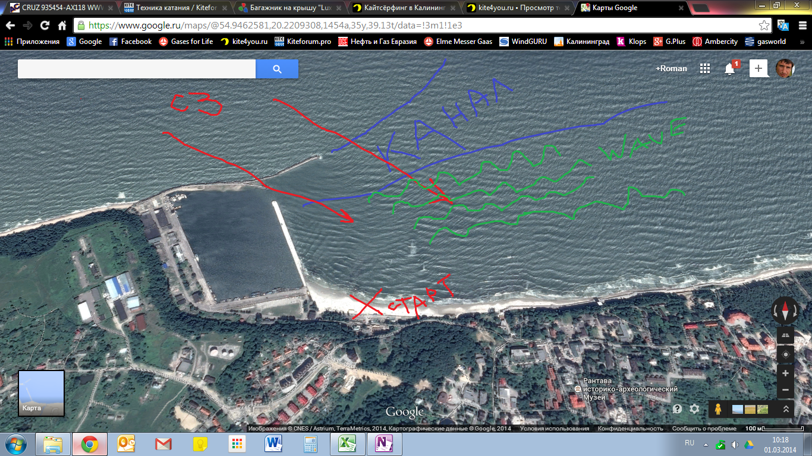Click the Google Maps search field
Image resolution: width=812 pixels, height=456 pixels.
tap(137, 69)
